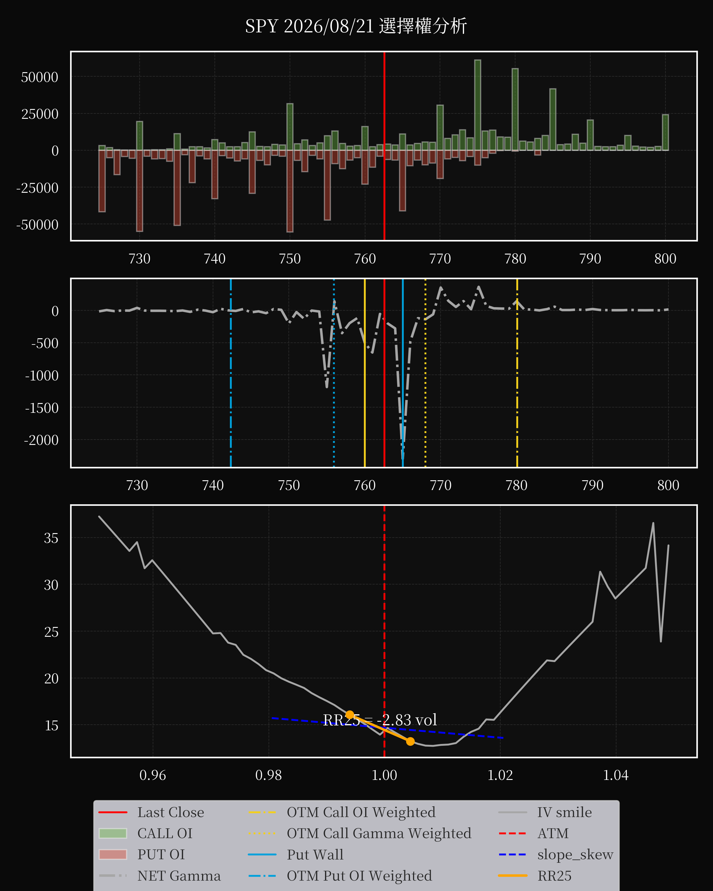
Task: Click the red put OI bar at 730
Action: pyautogui.click(x=140, y=190)
